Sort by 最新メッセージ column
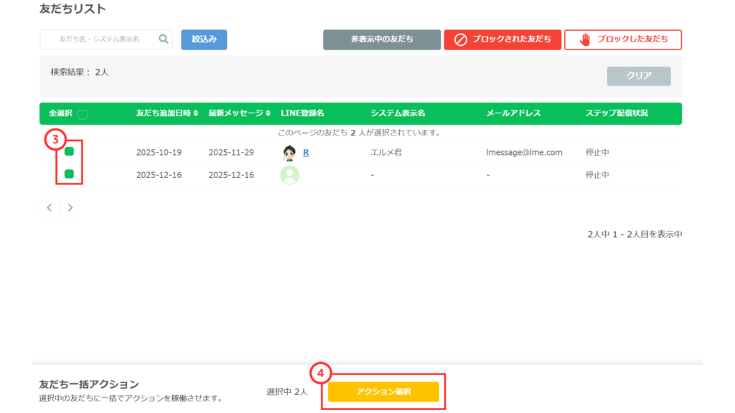Screen dimensions: 735x413 point(239,113)
